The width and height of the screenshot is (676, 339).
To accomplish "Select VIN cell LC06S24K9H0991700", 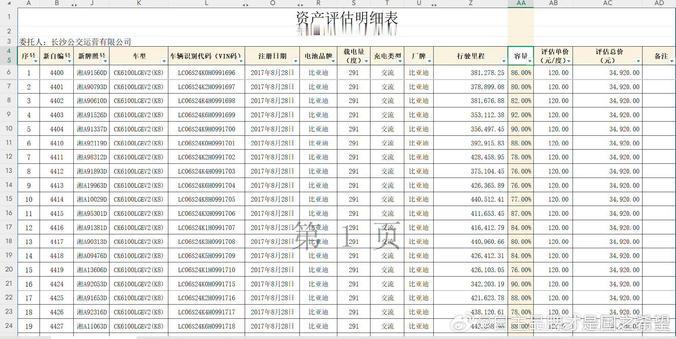I will (207, 129).
